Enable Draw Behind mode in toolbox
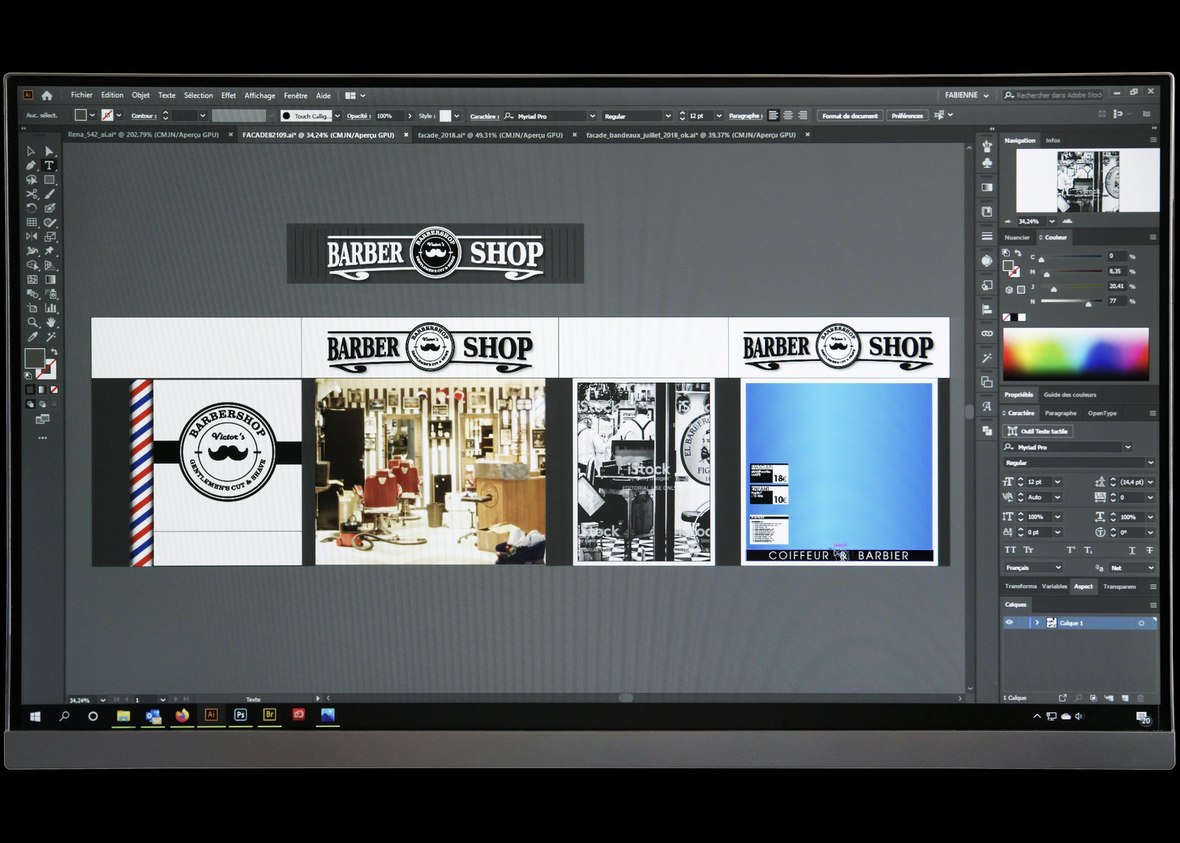1180x843 pixels. point(42,403)
